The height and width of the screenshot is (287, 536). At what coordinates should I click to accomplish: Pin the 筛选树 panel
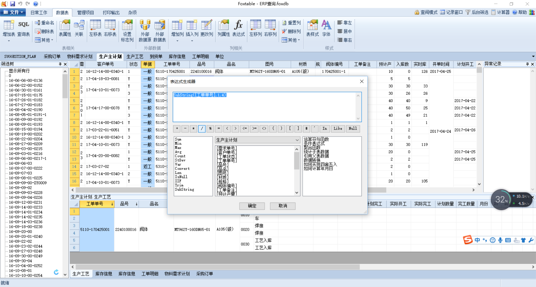60,64
